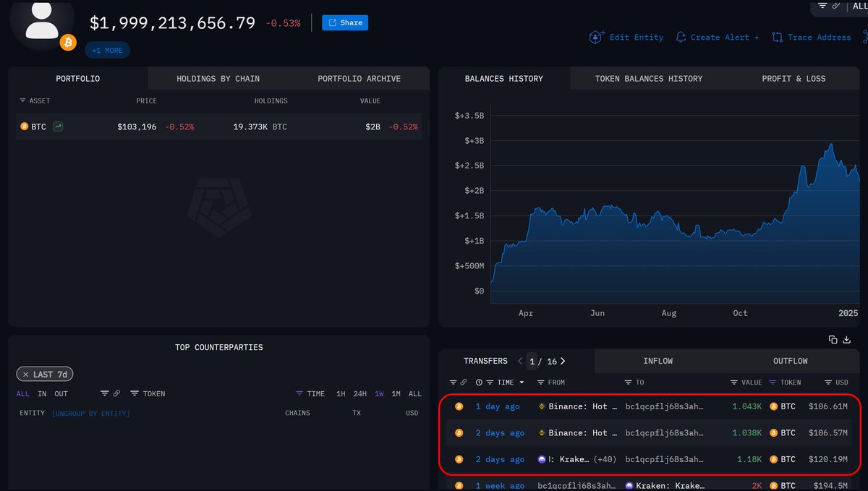
Task: Open the Inflow tab
Action: click(x=658, y=361)
